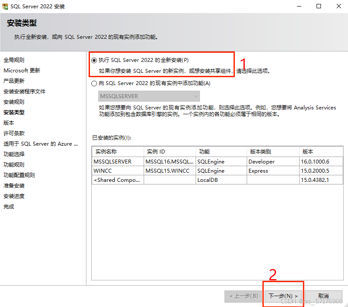Click the MSSQL16.MSSQL... instance ID cell
The height and width of the screenshot is (307, 348).
pos(170,162)
